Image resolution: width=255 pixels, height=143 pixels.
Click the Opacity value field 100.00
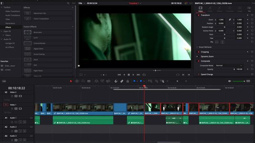[x=239, y=69]
